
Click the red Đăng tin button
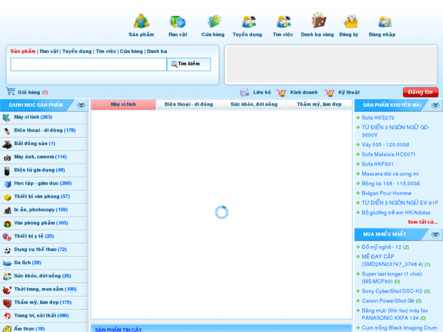[x=420, y=92]
